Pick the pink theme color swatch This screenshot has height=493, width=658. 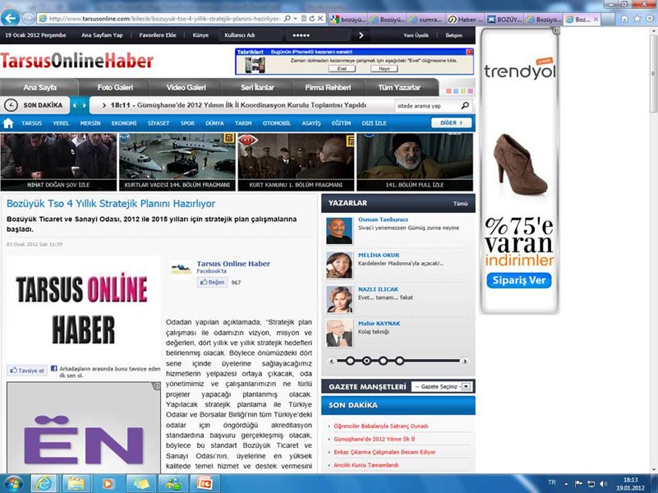pos(471,91)
